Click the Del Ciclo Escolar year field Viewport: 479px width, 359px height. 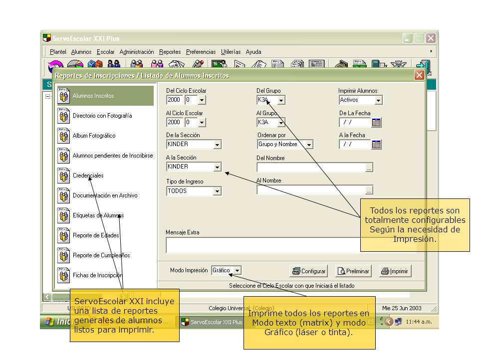pyautogui.click(x=175, y=100)
